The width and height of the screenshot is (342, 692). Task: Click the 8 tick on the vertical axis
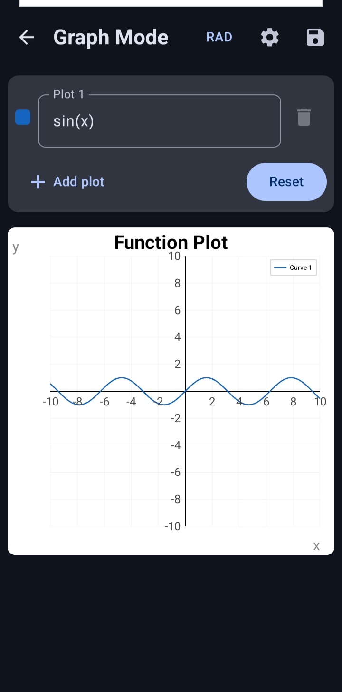pos(177,283)
